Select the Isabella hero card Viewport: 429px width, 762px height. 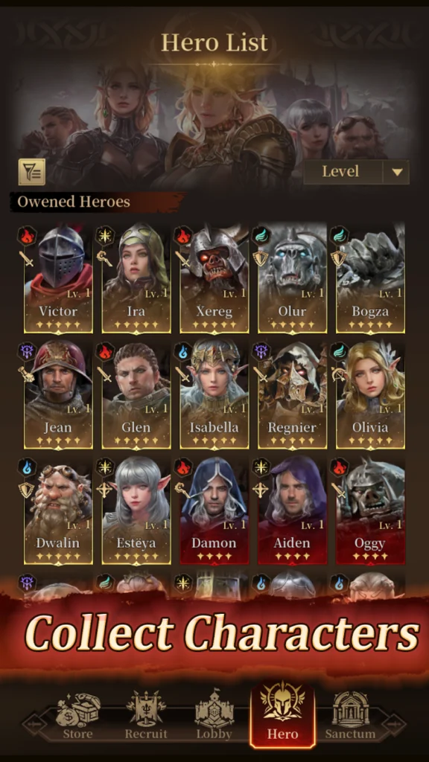tap(214, 393)
